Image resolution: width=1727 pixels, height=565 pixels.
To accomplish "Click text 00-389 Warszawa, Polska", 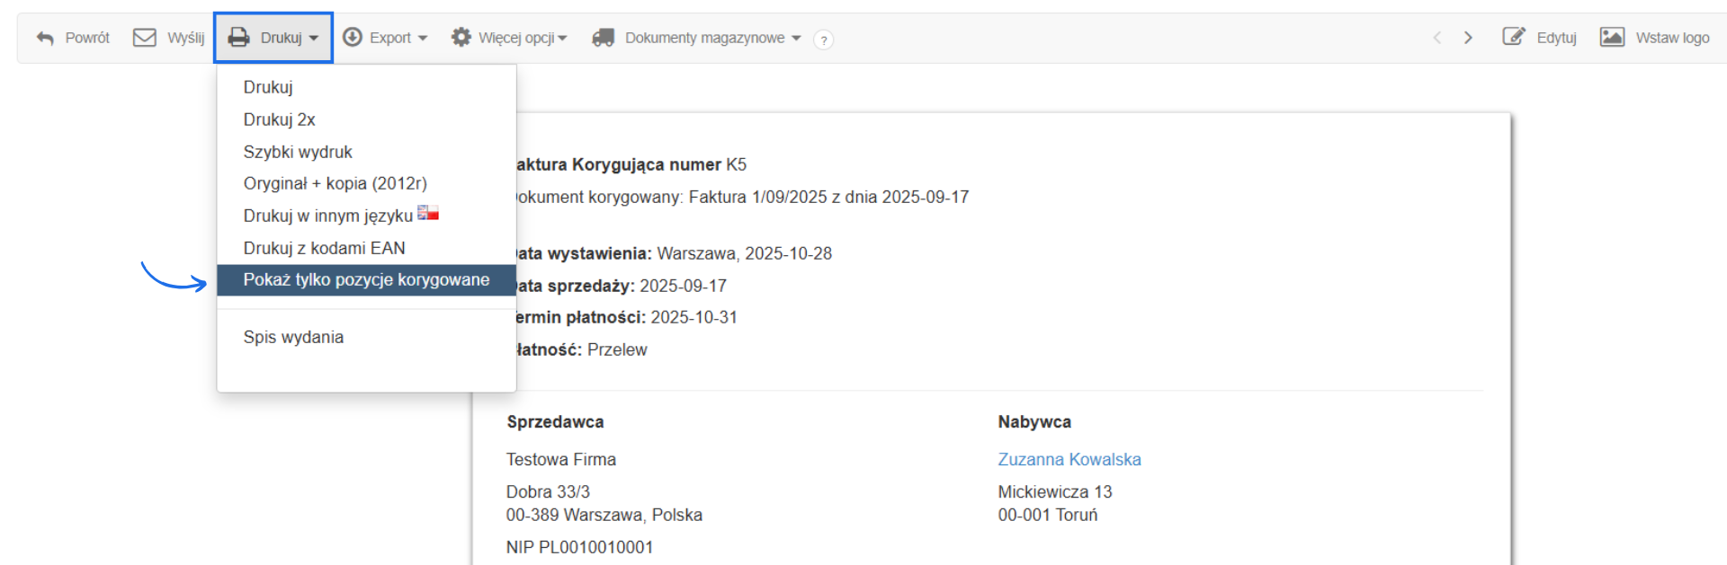I will tap(604, 515).
